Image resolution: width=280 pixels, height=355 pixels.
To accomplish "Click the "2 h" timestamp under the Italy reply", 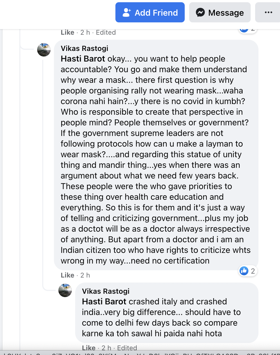I will pyautogui.click(x=106, y=348).
